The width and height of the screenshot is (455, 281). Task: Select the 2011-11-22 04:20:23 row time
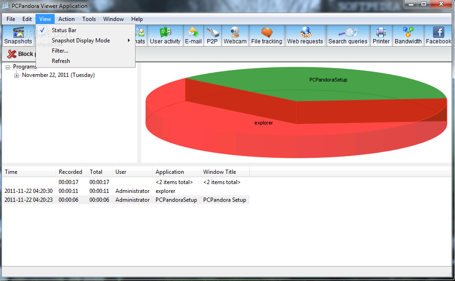point(28,199)
